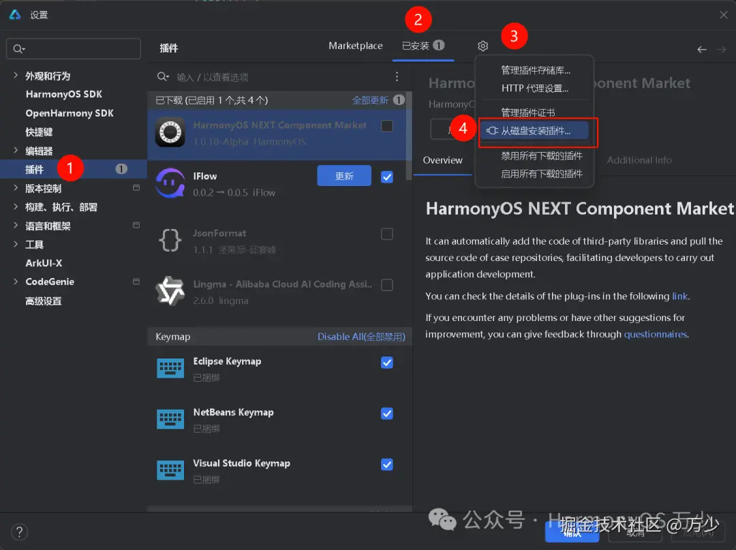Click the iFlow plugin icon
736x550 pixels.
[x=170, y=183]
